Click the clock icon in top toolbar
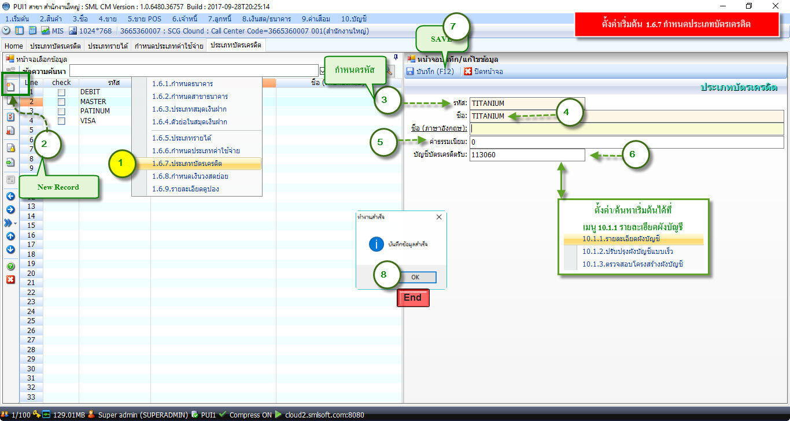The image size is (790, 421). click(x=6, y=31)
